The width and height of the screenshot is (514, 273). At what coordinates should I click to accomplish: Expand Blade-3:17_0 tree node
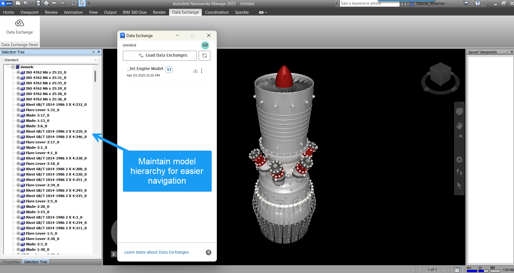click(18, 115)
